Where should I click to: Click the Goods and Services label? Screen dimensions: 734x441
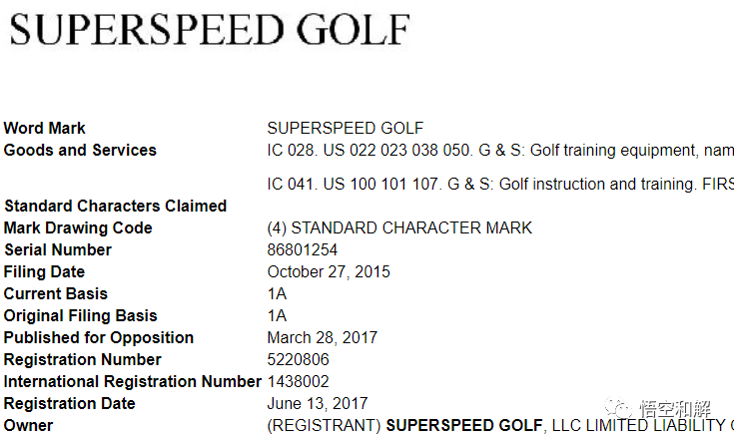click(80, 150)
